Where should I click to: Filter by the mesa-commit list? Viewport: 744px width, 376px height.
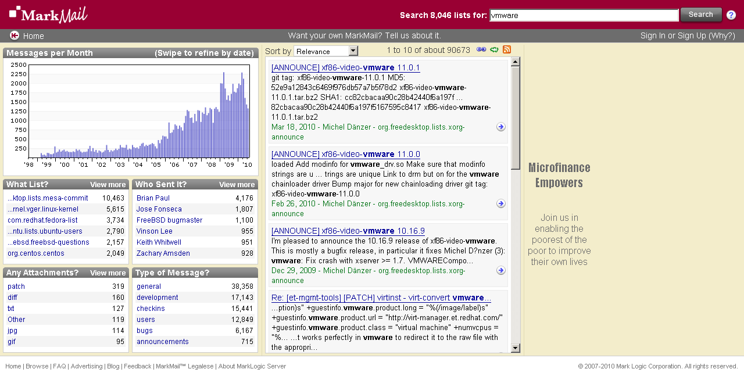(48, 198)
